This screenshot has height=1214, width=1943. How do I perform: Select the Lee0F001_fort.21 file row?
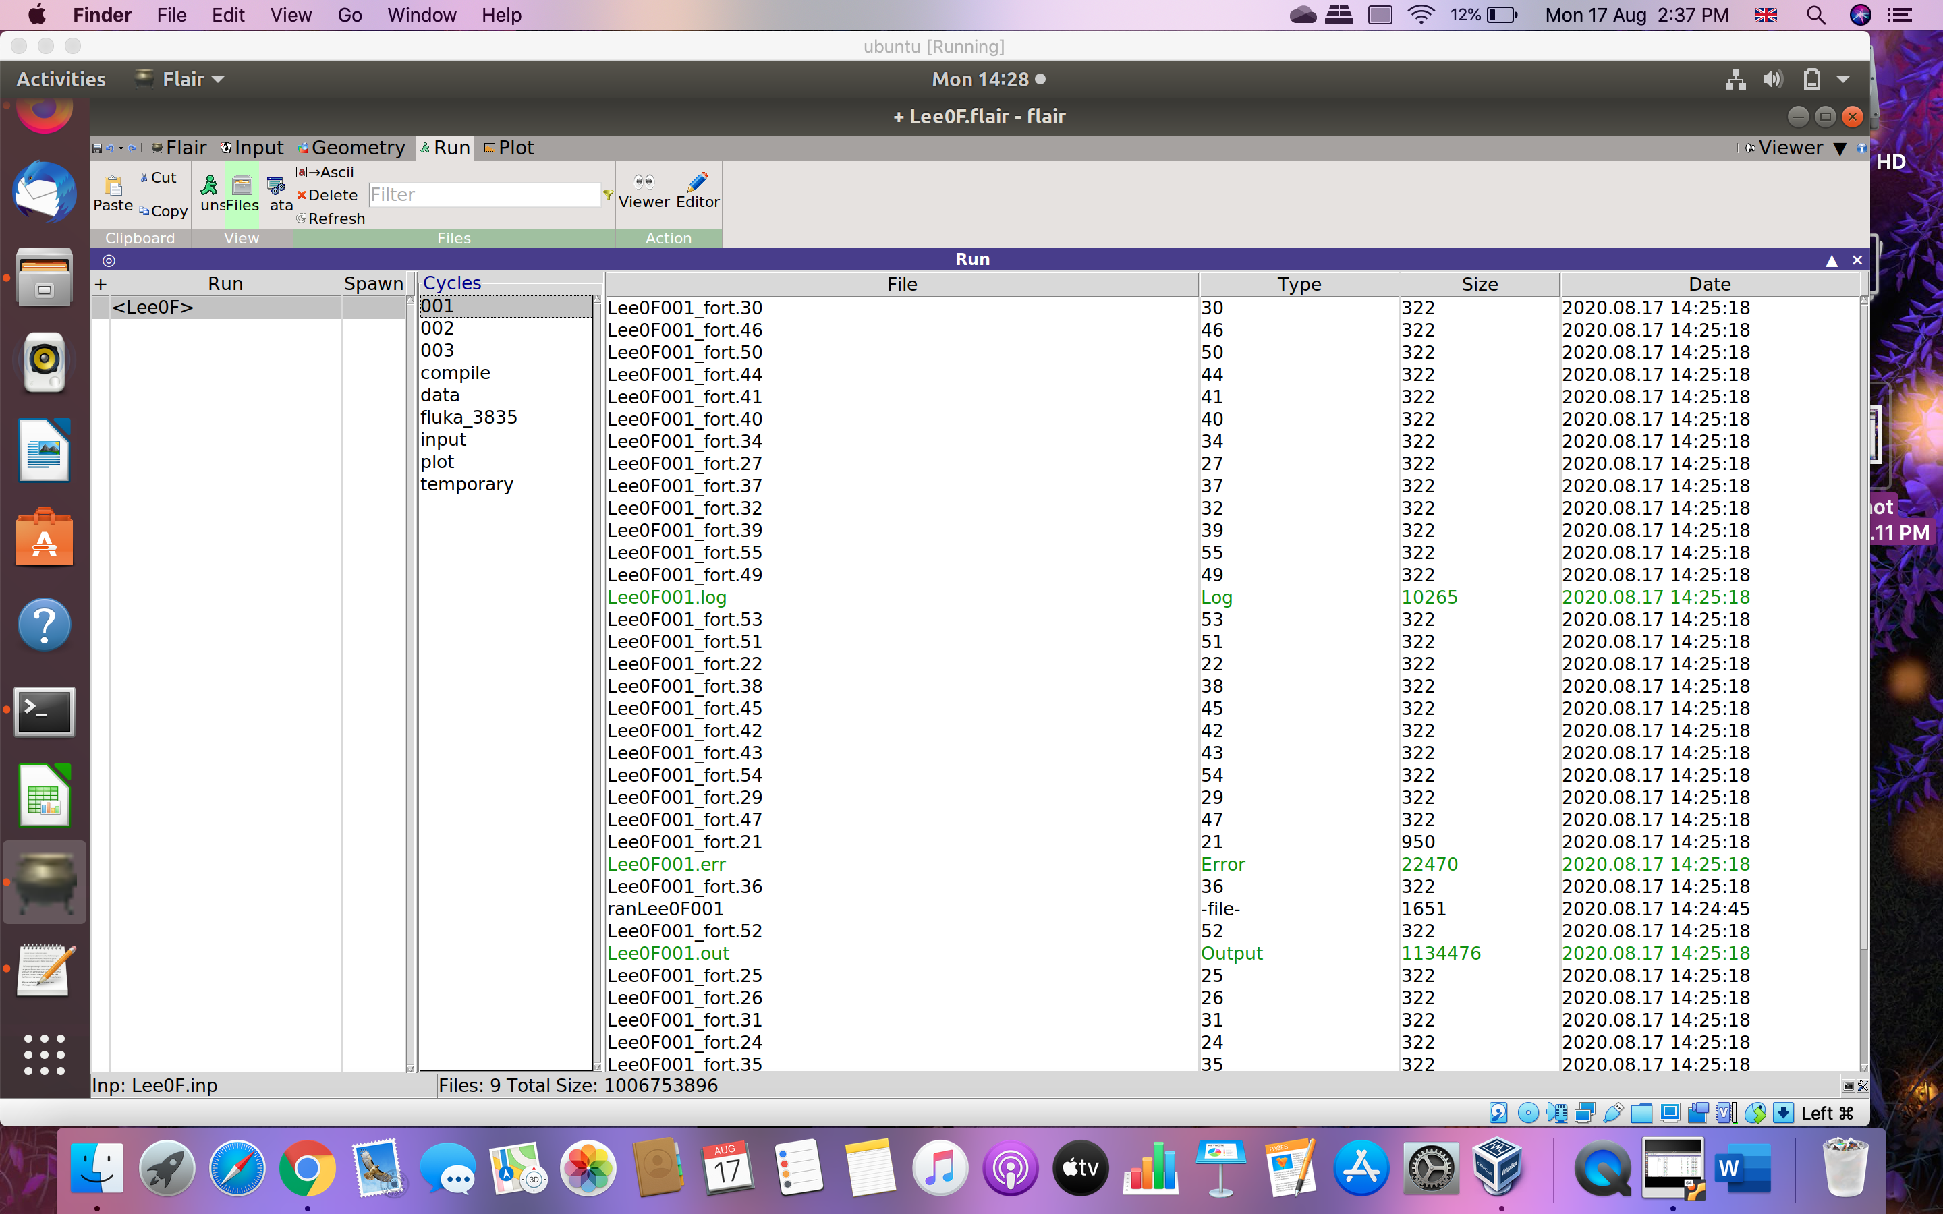[x=1233, y=842]
